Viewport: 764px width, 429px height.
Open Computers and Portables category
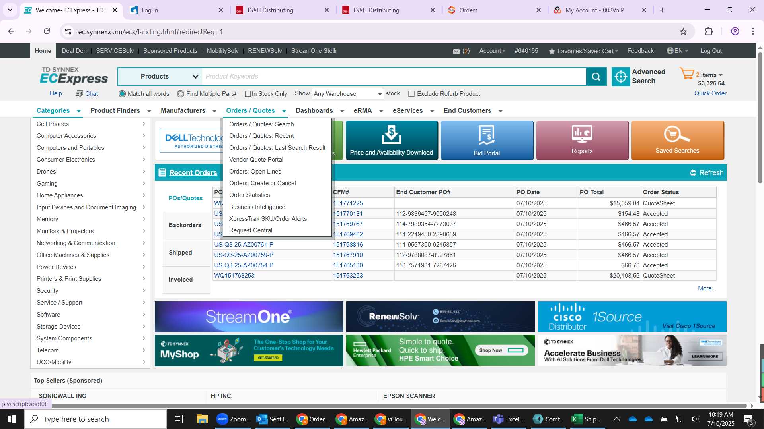(91, 148)
